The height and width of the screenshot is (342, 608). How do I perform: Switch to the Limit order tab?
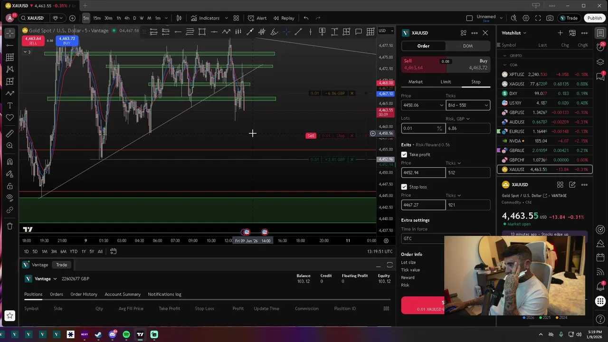[x=446, y=82]
